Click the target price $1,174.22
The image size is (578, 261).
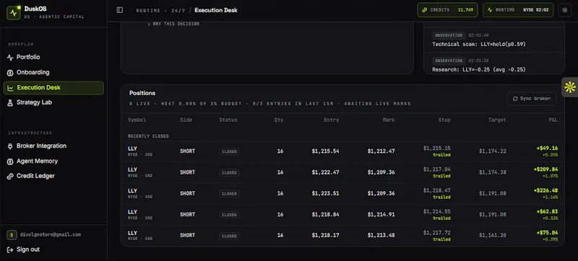click(x=493, y=151)
